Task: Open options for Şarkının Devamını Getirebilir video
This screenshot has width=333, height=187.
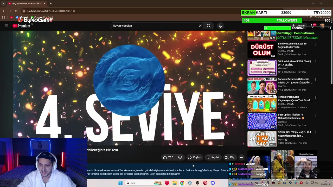Action: point(316,80)
